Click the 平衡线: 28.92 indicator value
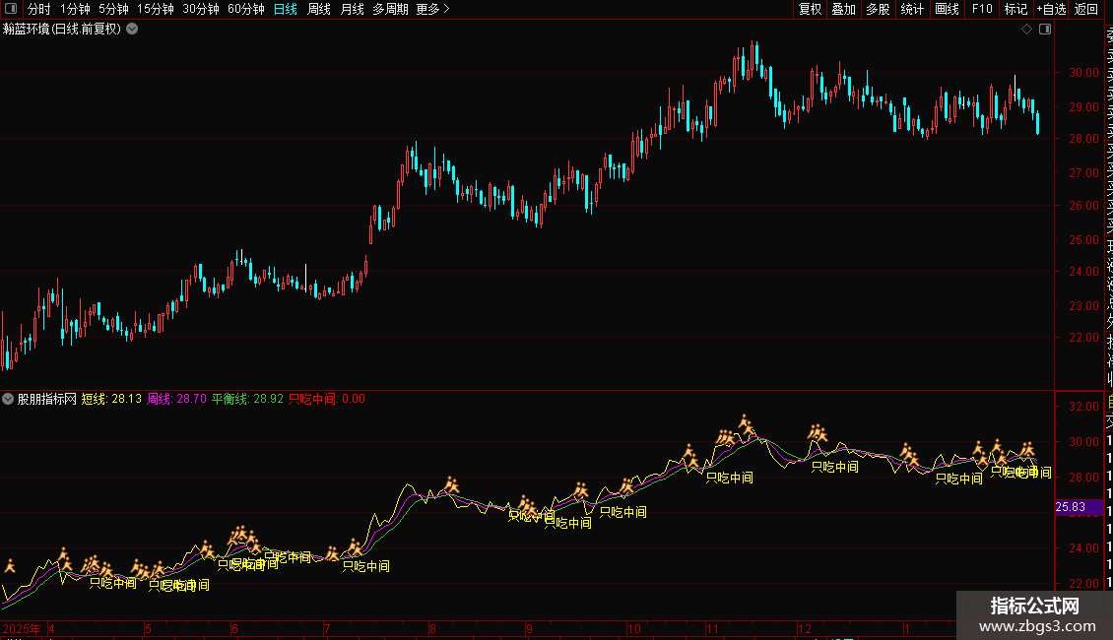 pos(247,399)
